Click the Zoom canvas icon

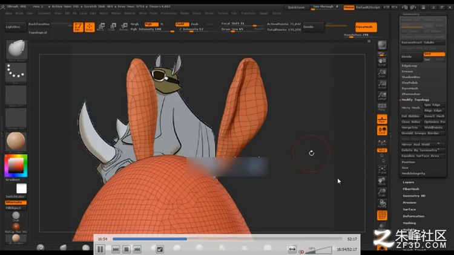coord(382,73)
